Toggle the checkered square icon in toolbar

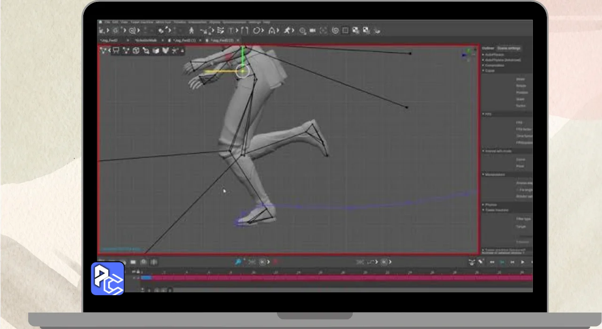(x=356, y=31)
